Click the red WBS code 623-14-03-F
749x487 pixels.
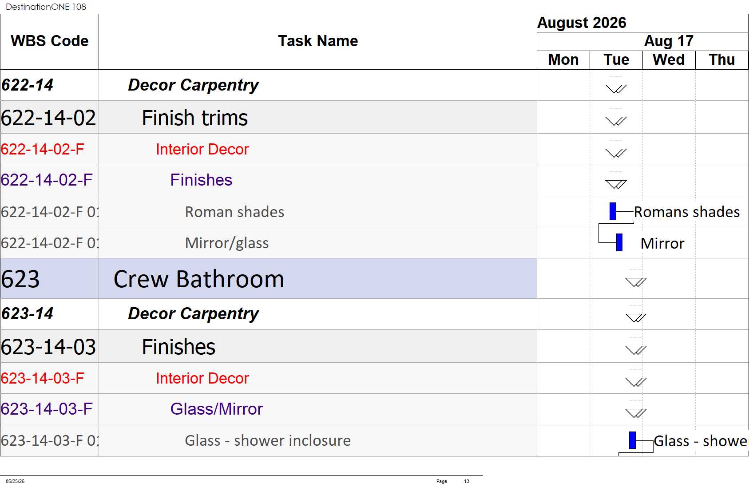(x=43, y=379)
